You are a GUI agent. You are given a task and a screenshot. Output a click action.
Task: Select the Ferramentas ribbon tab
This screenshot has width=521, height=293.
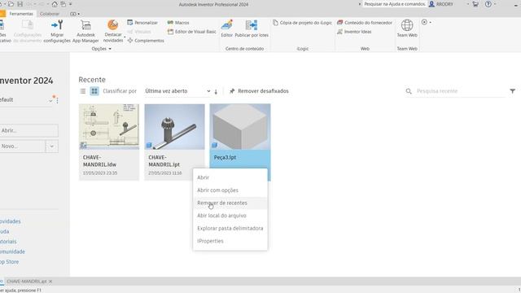tap(21, 14)
